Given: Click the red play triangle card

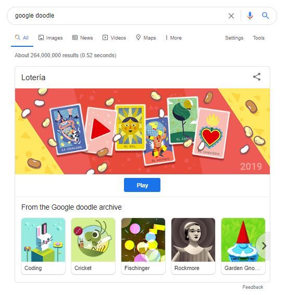Looking at the screenshot, I should [x=100, y=131].
